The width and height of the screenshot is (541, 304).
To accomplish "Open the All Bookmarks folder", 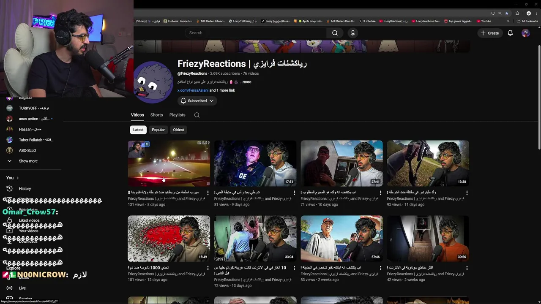I will 527,21.
